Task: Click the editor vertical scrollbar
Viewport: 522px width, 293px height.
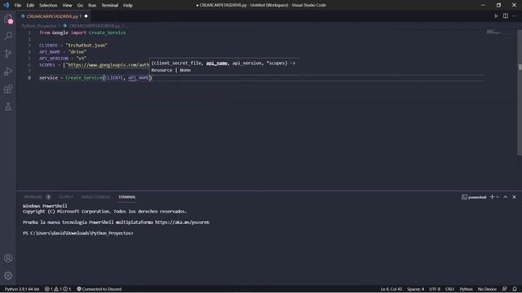Action: click(520, 92)
